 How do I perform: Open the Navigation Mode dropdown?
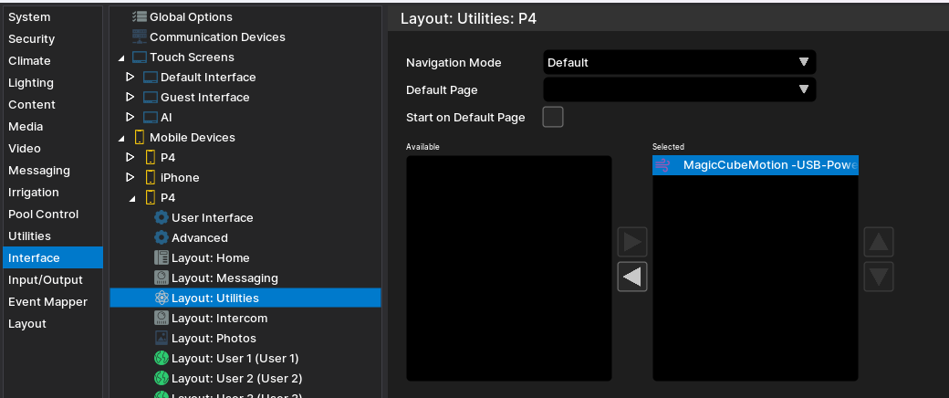(x=679, y=63)
